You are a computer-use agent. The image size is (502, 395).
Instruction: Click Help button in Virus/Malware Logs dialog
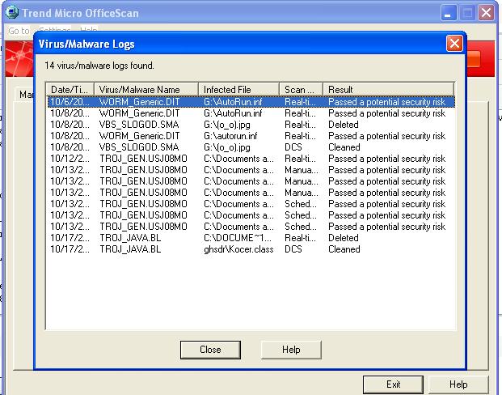(291, 350)
